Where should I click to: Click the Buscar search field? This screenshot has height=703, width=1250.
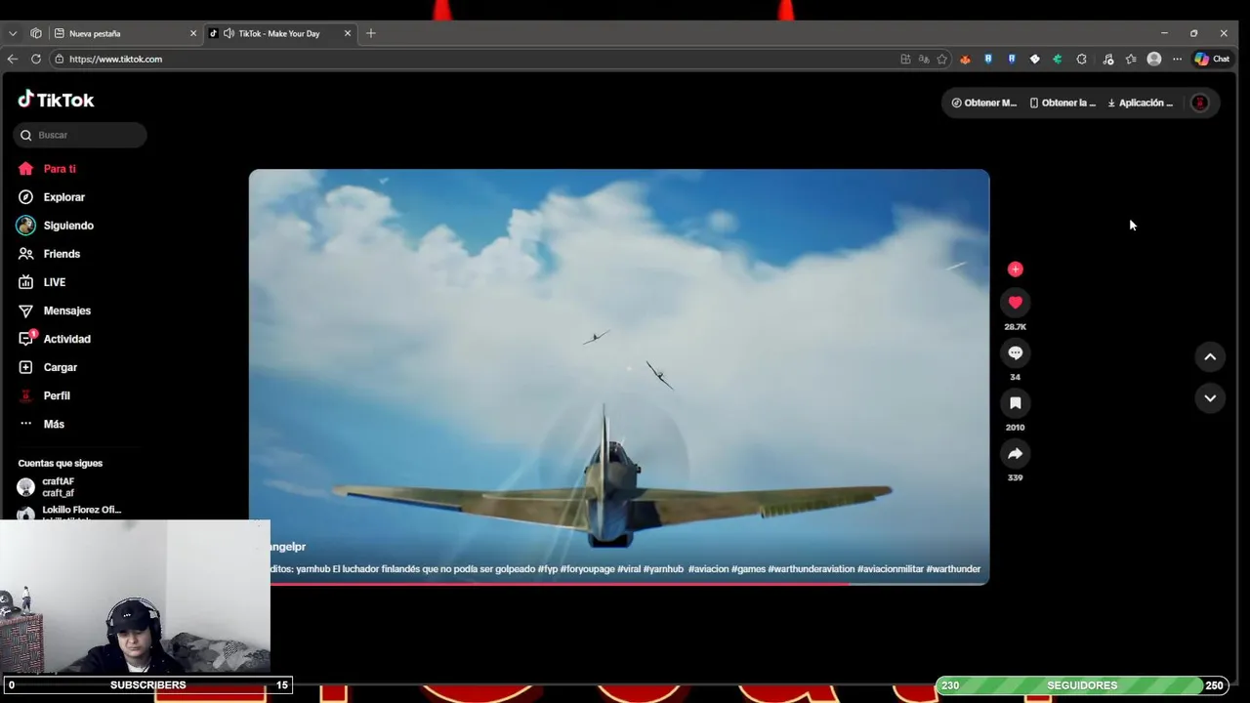(x=80, y=135)
